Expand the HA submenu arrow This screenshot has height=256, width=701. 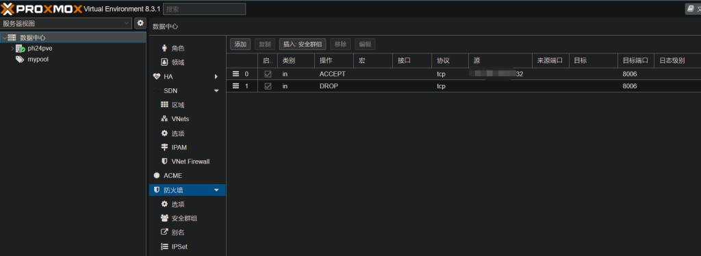(216, 77)
